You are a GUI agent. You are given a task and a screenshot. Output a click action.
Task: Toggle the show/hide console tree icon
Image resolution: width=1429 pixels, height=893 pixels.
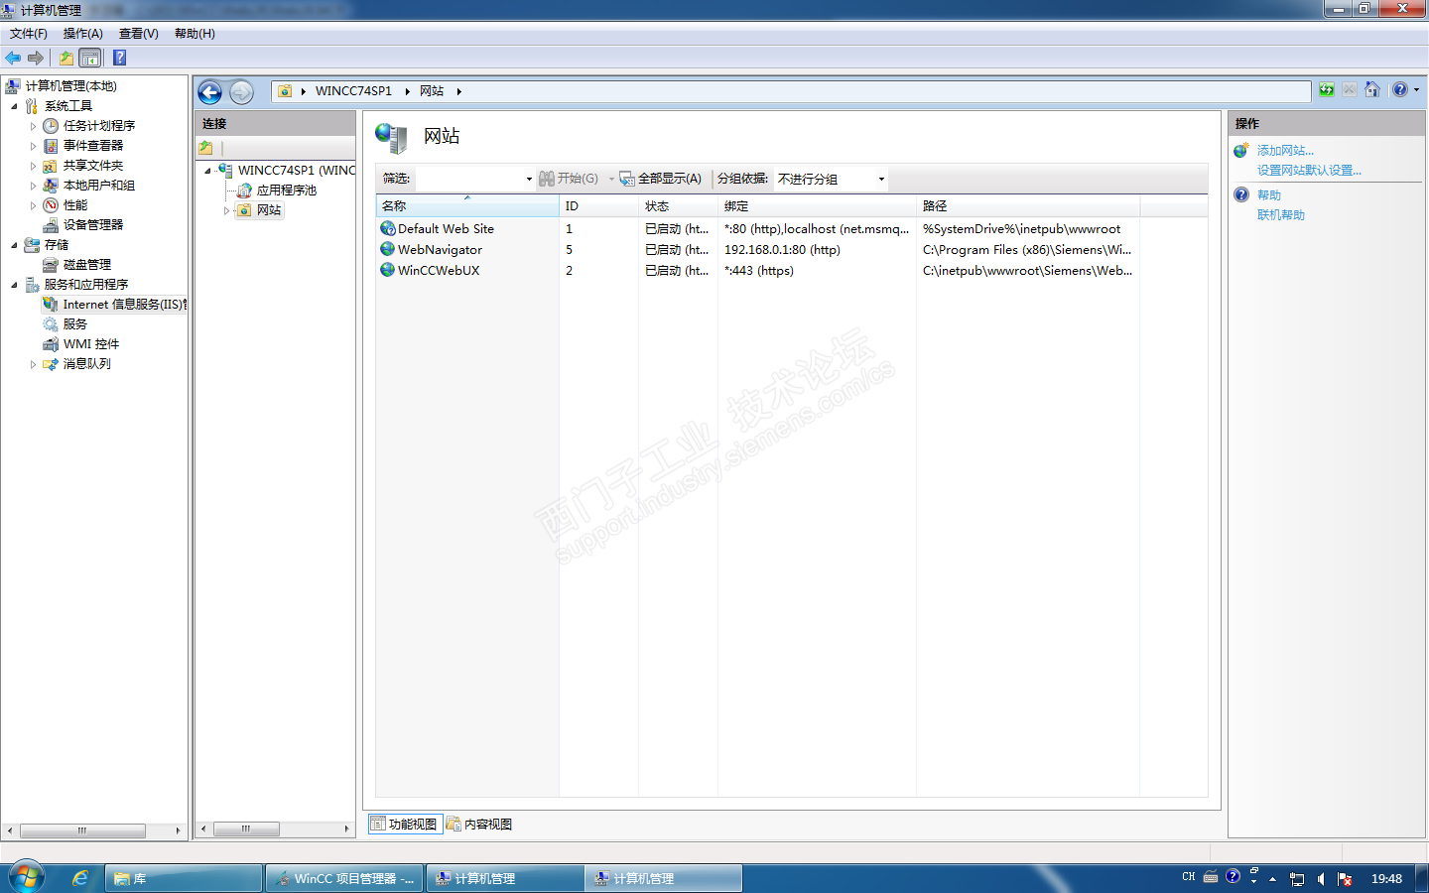(x=89, y=58)
